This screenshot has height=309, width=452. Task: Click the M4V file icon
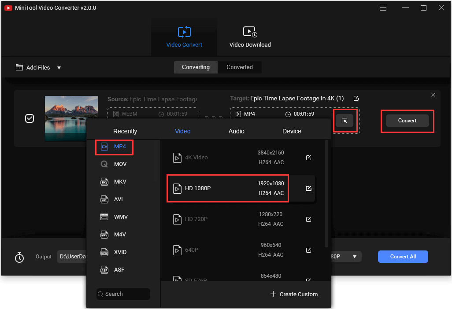(104, 235)
